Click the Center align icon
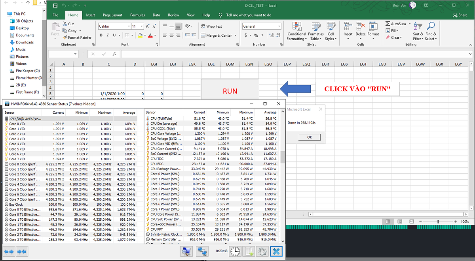Image resolution: width=475 pixels, height=261 pixels. pyautogui.click(x=172, y=35)
